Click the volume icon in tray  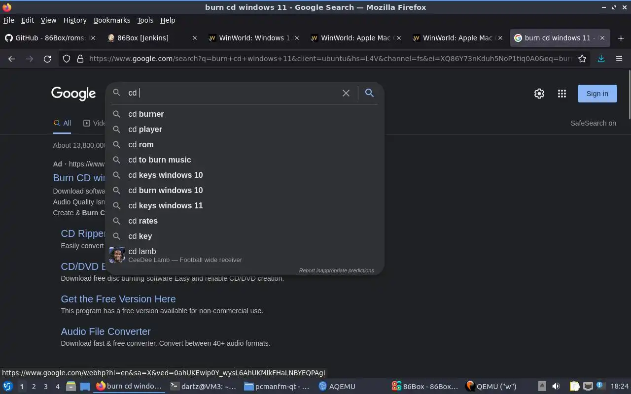pos(556,386)
